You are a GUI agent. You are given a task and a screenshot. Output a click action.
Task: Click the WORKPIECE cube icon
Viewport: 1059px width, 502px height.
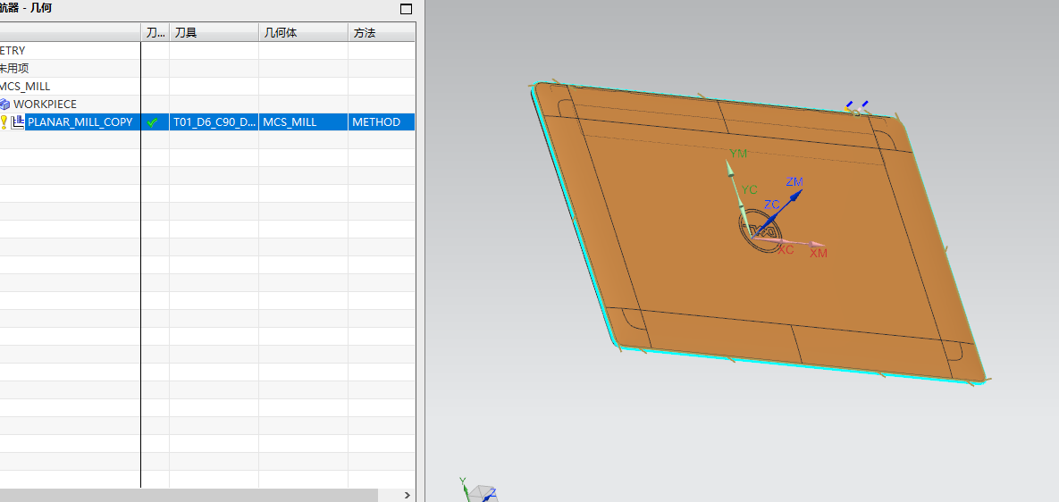click(4, 104)
